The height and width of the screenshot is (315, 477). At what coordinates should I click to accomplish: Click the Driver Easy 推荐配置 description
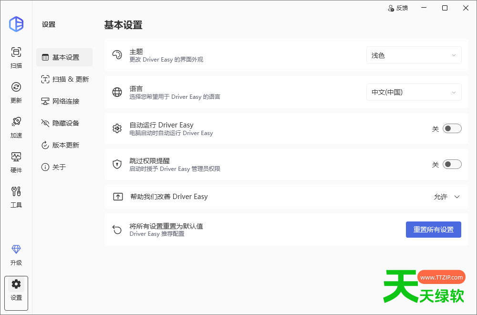point(156,234)
